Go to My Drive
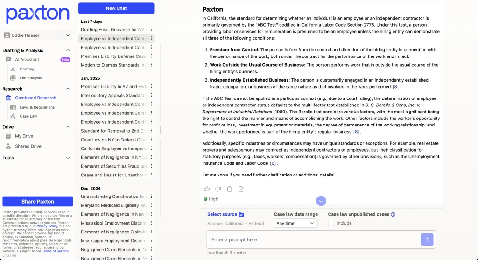Screen dimensions: 478x260 click(x=24, y=136)
